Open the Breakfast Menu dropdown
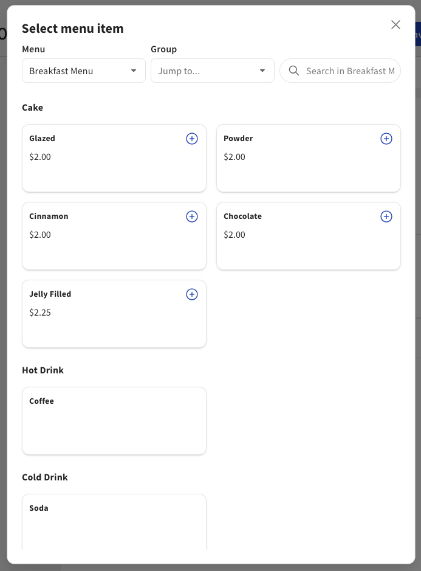The image size is (421, 571). coord(83,71)
